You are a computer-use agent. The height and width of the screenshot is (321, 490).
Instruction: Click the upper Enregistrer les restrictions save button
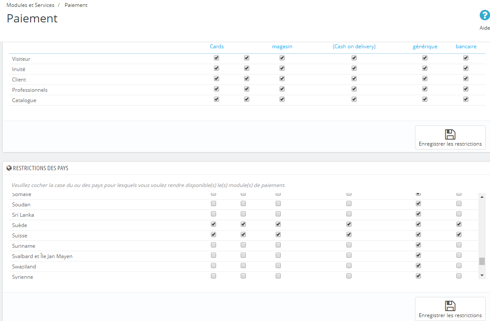tap(450, 137)
